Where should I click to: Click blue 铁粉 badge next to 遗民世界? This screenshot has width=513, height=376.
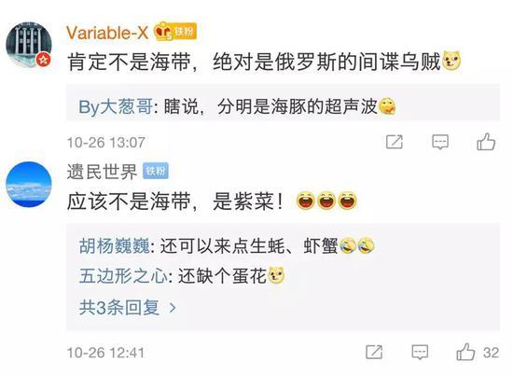(156, 171)
